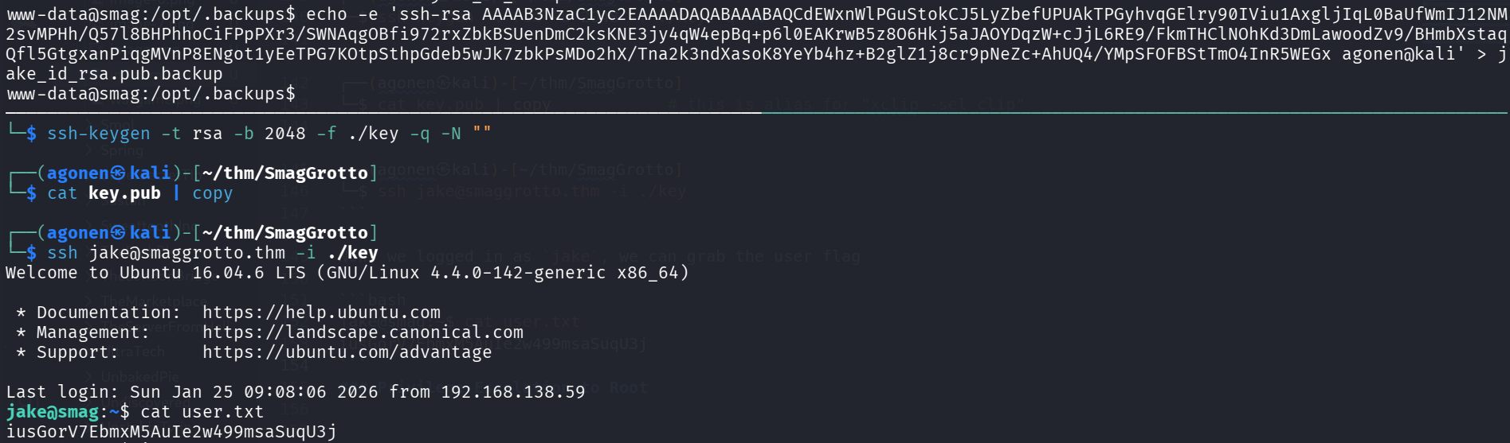Screen dimensions: 1510x443
Task: Open the landscape.canonical.com management link
Action: pos(363,332)
